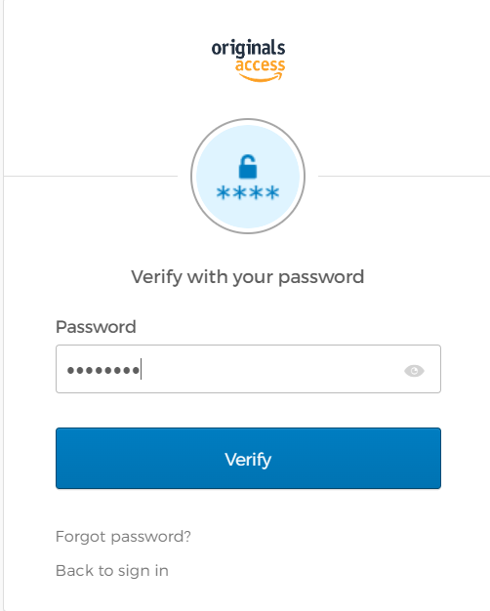490x611 pixels.
Task: Click the Verify button
Action: pyautogui.click(x=248, y=459)
